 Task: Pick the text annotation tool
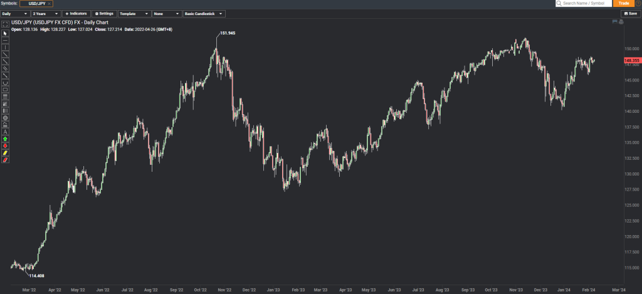tap(6, 131)
